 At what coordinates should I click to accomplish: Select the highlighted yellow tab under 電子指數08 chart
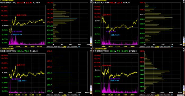(64, 47)
